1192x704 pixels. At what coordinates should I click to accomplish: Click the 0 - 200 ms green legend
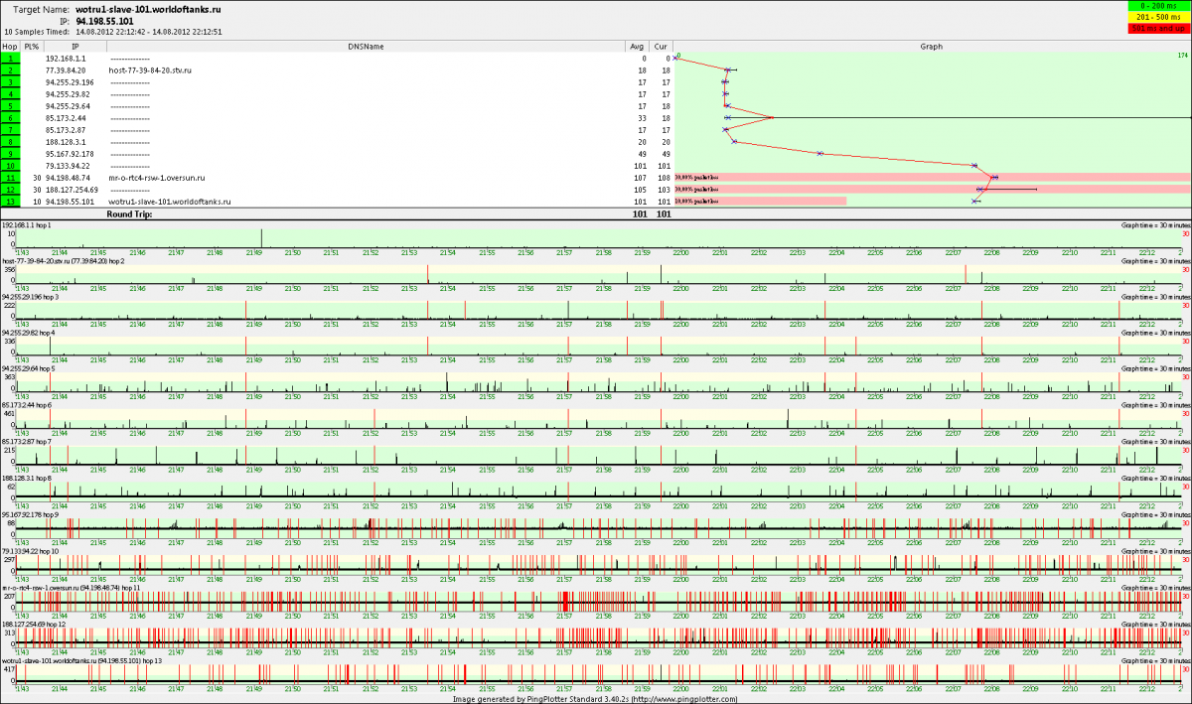1156,8
